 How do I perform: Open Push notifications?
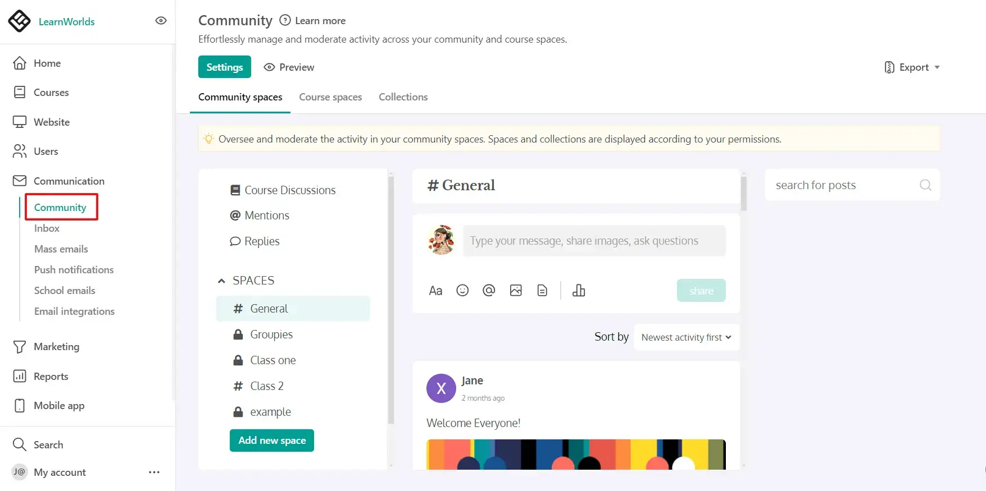[x=74, y=270]
